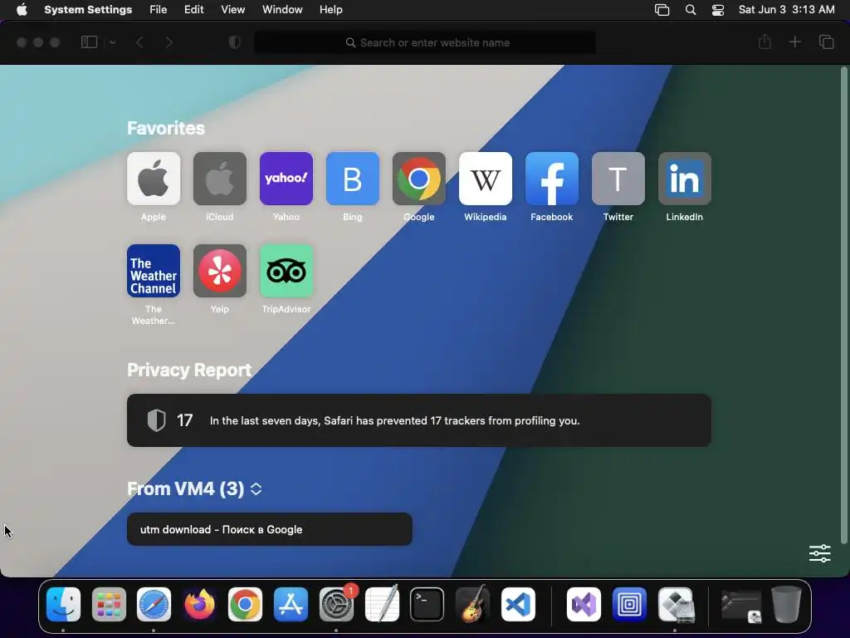
Task: Open the Trash from the Dock
Action: (x=786, y=604)
